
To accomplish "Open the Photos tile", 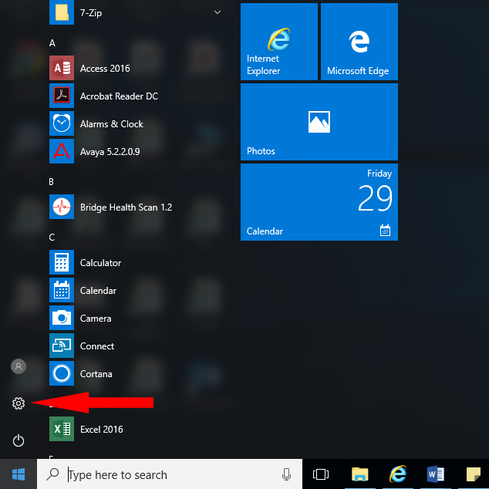I will click(x=319, y=122).
